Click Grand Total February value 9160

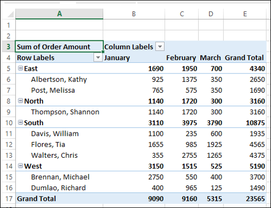tap(189, 199)
